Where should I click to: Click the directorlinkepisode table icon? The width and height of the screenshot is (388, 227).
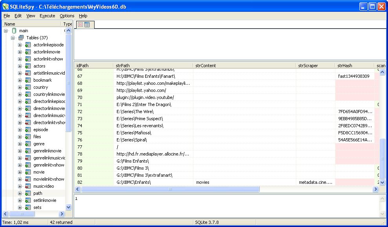[28, 101]
